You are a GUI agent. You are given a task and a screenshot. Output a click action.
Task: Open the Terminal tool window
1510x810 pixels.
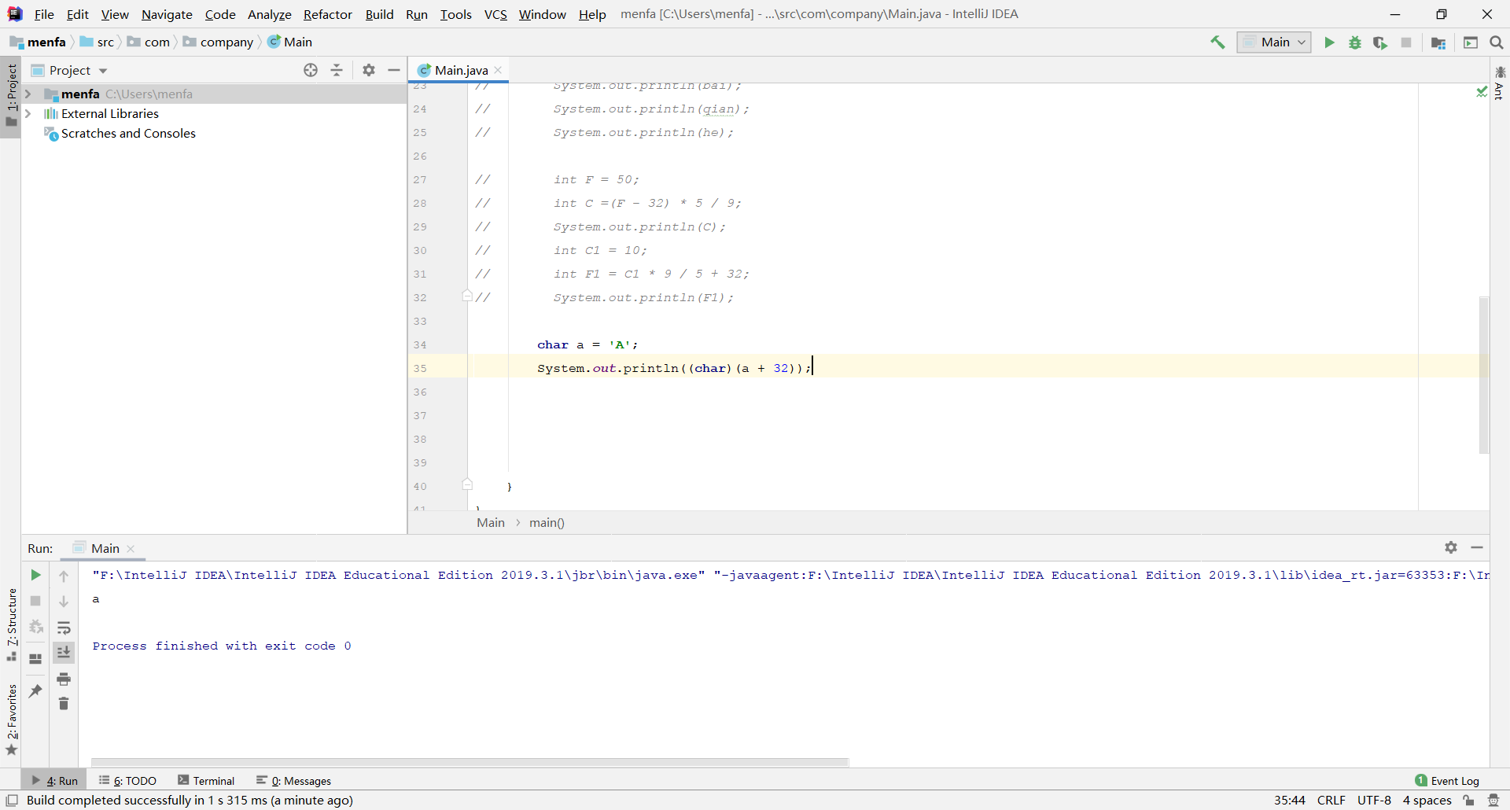(206, 781)
